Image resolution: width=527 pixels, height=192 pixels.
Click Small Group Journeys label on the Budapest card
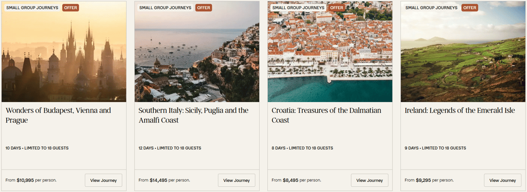(32, 8)
